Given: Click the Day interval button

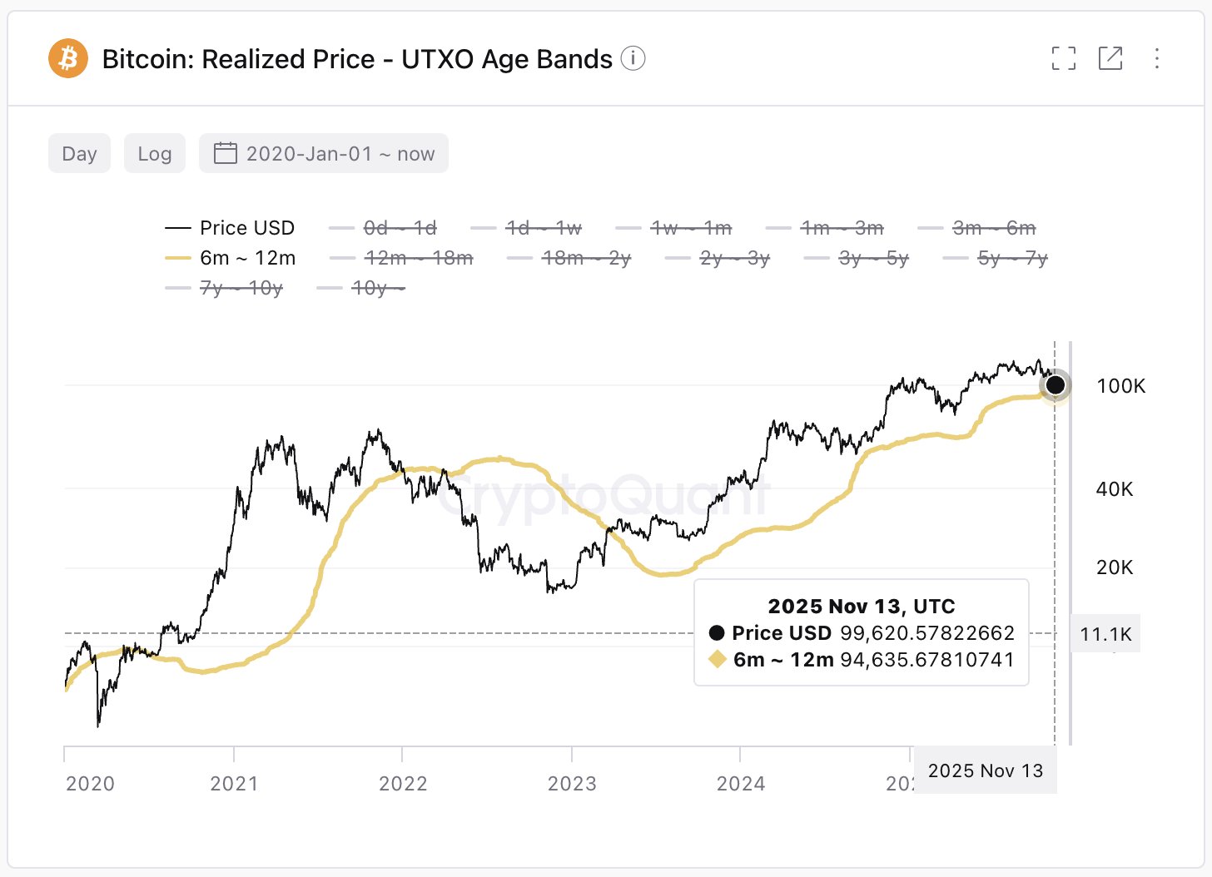Looking at the screenshot, I should (x=79, y=153).
